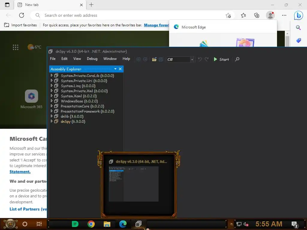Open a new tab with plus button
Screen dimensions: 307x230
tap(91, 5)
